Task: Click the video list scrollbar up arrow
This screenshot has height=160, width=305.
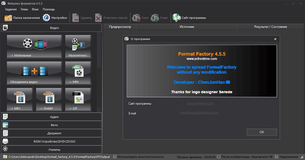Action: pos(99,34)
